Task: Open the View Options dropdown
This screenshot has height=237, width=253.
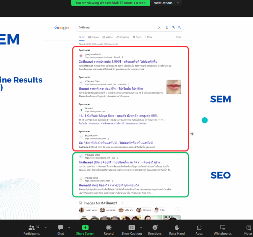Action: click(166, 3)
